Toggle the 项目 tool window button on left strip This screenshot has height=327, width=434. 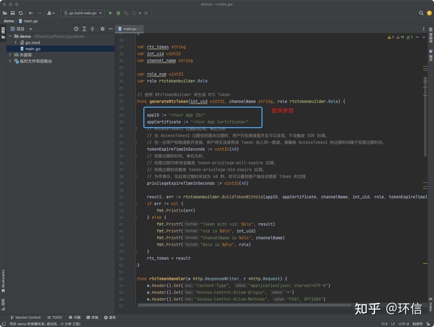click(x=3, y=33)
